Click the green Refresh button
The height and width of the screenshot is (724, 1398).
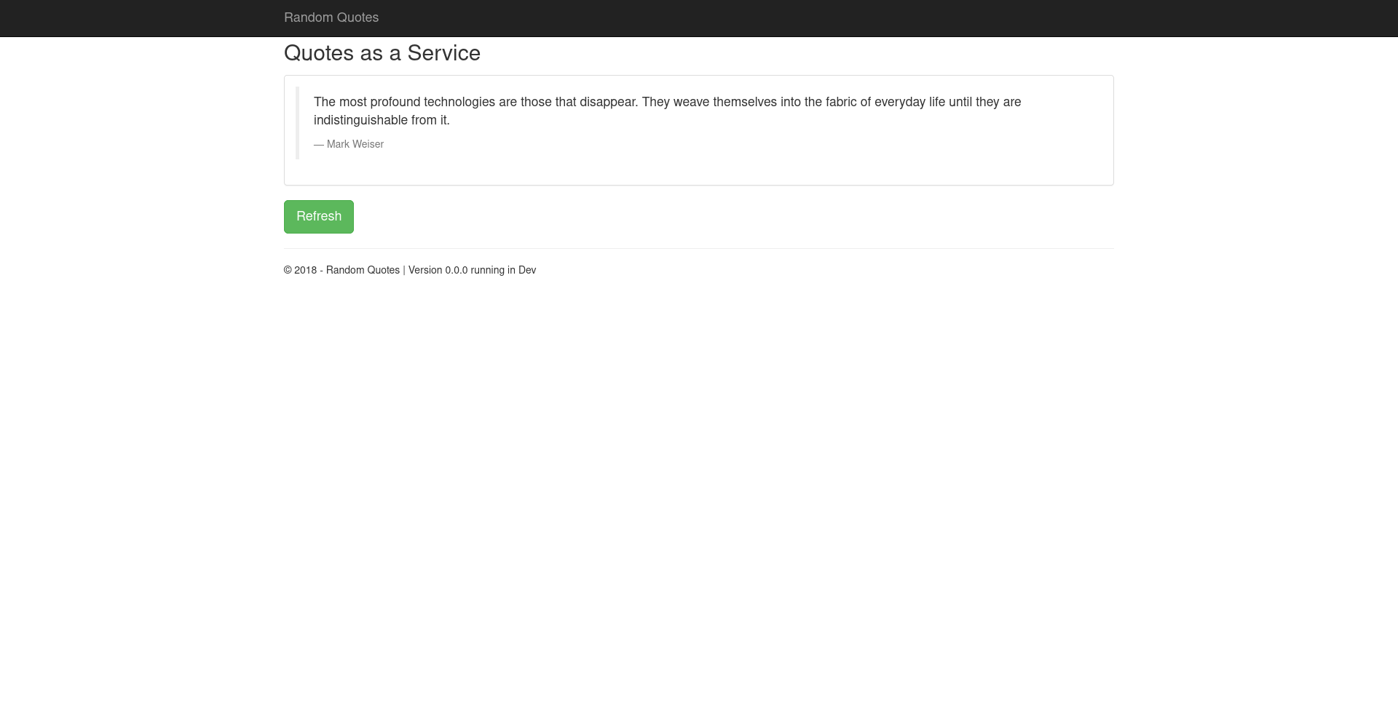coord(319,217)
